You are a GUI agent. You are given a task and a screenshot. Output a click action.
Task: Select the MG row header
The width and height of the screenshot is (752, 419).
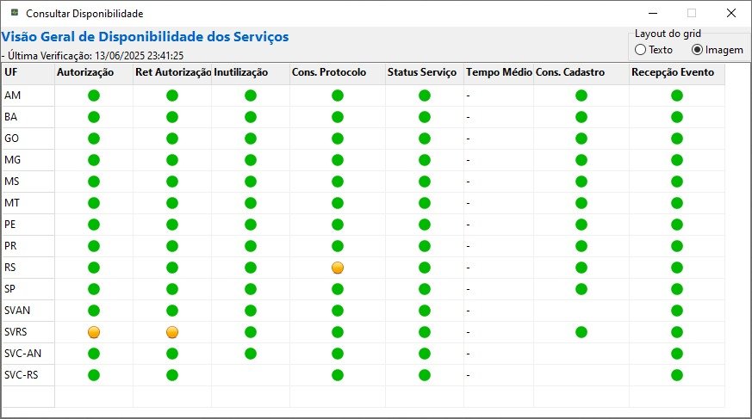point(28,160)
